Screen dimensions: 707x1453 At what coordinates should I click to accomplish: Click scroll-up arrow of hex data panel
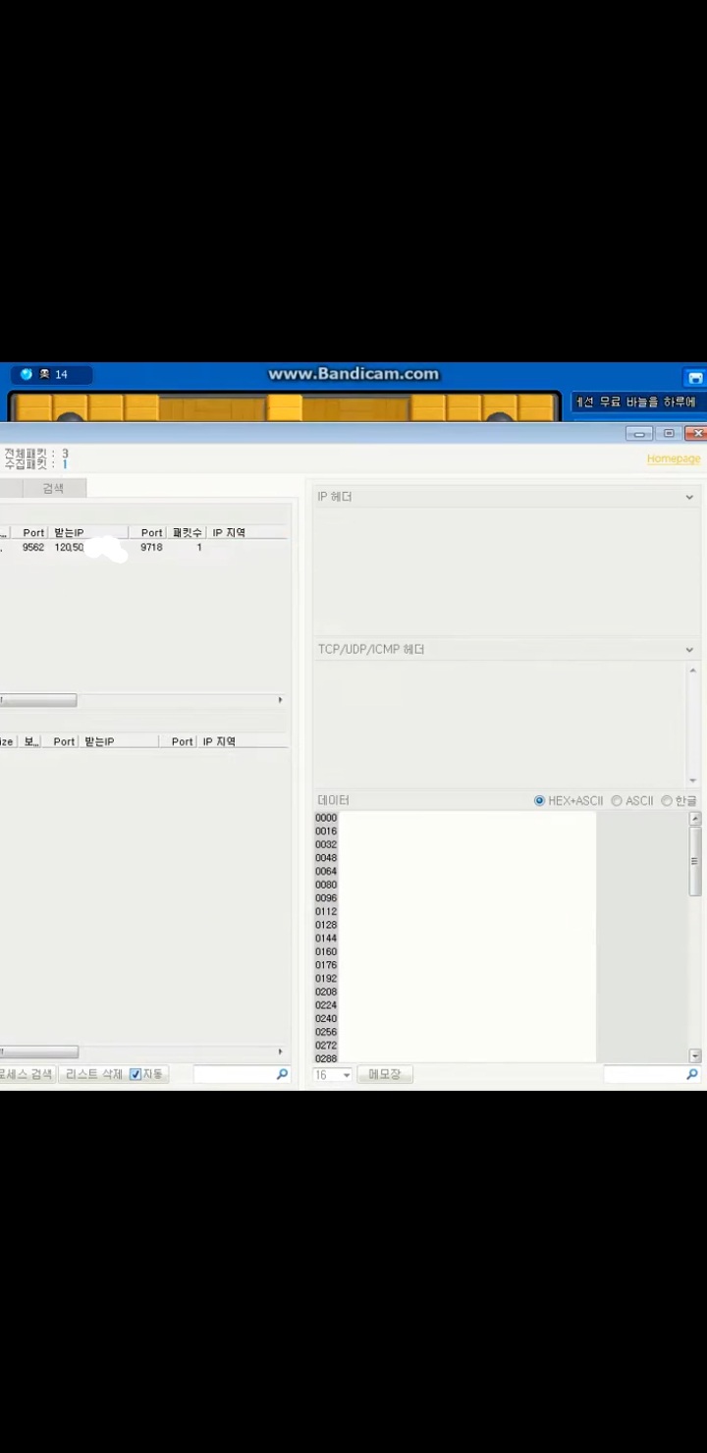coord(695,818)
